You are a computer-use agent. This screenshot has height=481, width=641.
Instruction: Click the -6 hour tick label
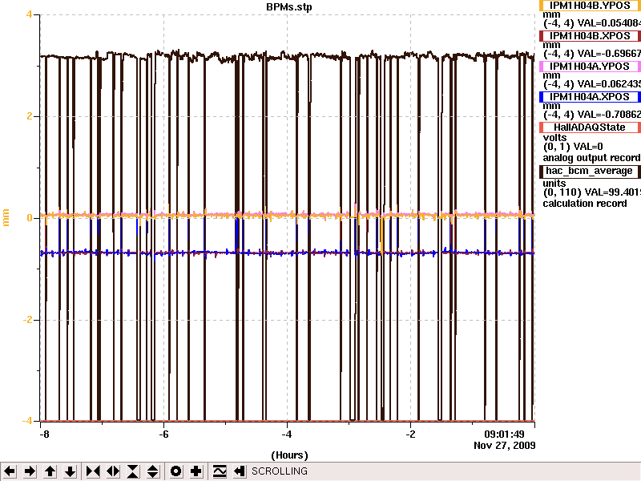(163, 435)
